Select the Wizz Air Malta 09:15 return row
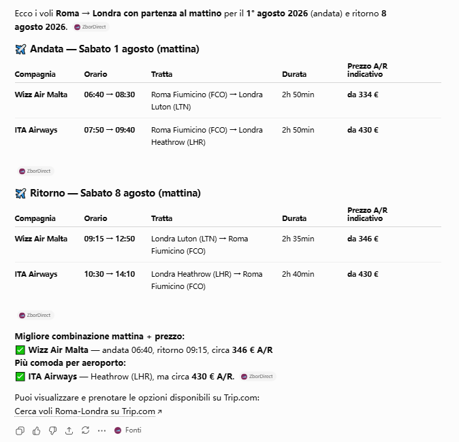 pos(227,245)
